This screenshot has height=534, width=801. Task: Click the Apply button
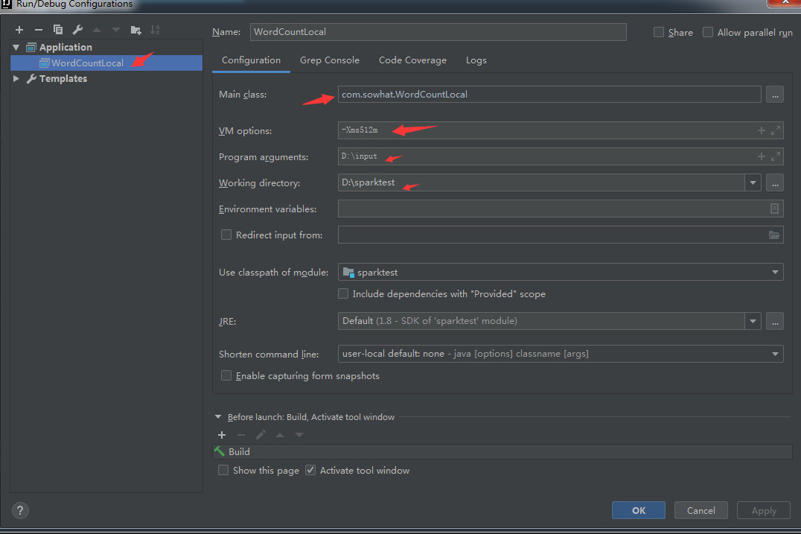pyautogui.click(x=764, y=510)
